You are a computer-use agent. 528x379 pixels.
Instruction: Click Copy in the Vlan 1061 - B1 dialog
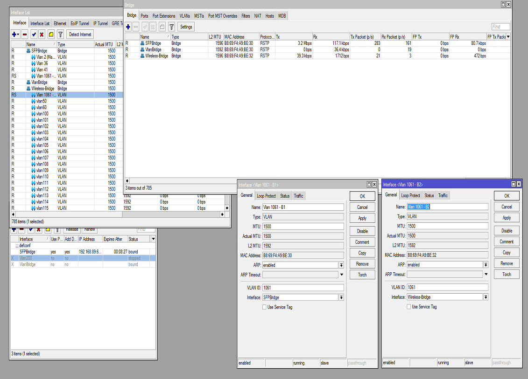362,253
